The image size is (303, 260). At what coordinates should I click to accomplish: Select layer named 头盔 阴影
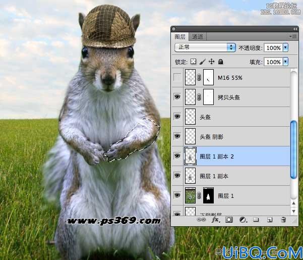click(x=211, y=137)
